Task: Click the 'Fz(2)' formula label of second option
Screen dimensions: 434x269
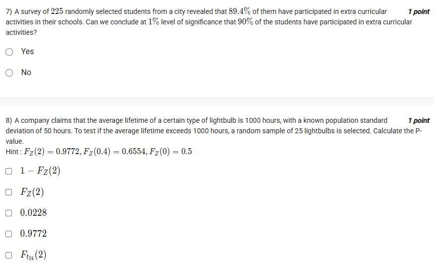Action: pyautogui.click(x=32, y=192)
